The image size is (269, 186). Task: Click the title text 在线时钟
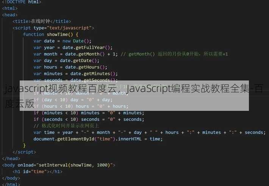tap(40, 21)
